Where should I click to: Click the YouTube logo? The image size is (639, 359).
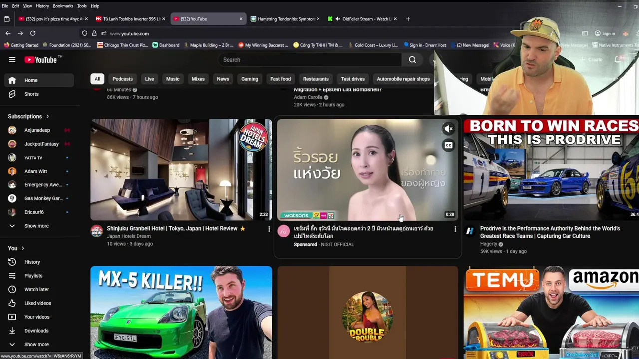41,60
